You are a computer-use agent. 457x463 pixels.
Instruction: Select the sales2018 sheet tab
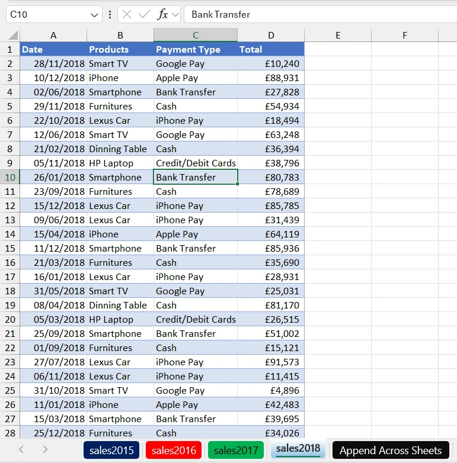298,449
